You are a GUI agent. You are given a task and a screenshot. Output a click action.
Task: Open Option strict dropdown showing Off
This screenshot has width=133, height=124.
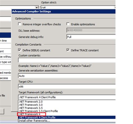point(78,8)
